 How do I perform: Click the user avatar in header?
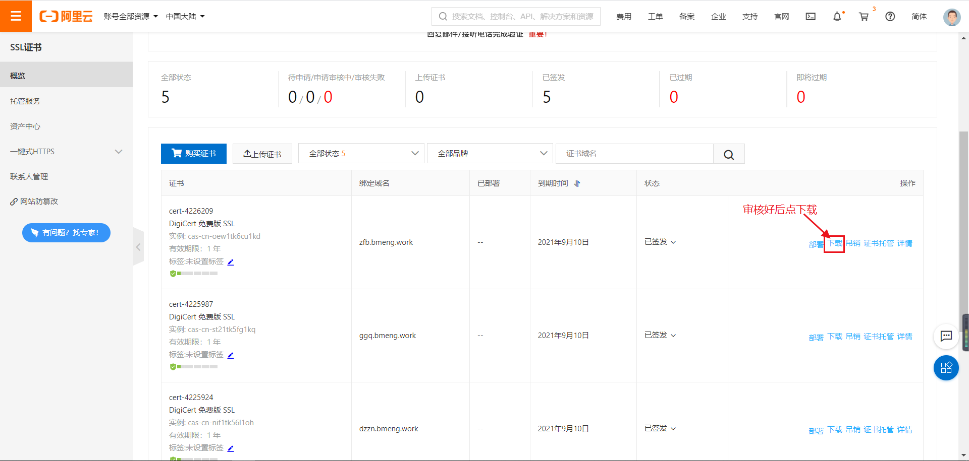click(951, 17)
